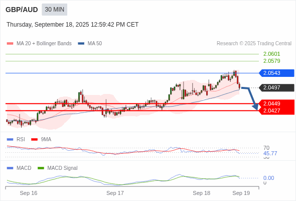This screenshot has height=201, width=296.
Task: Click the 2.0497 current price tag
Action: pyautogui.click(x=277, y=88)
